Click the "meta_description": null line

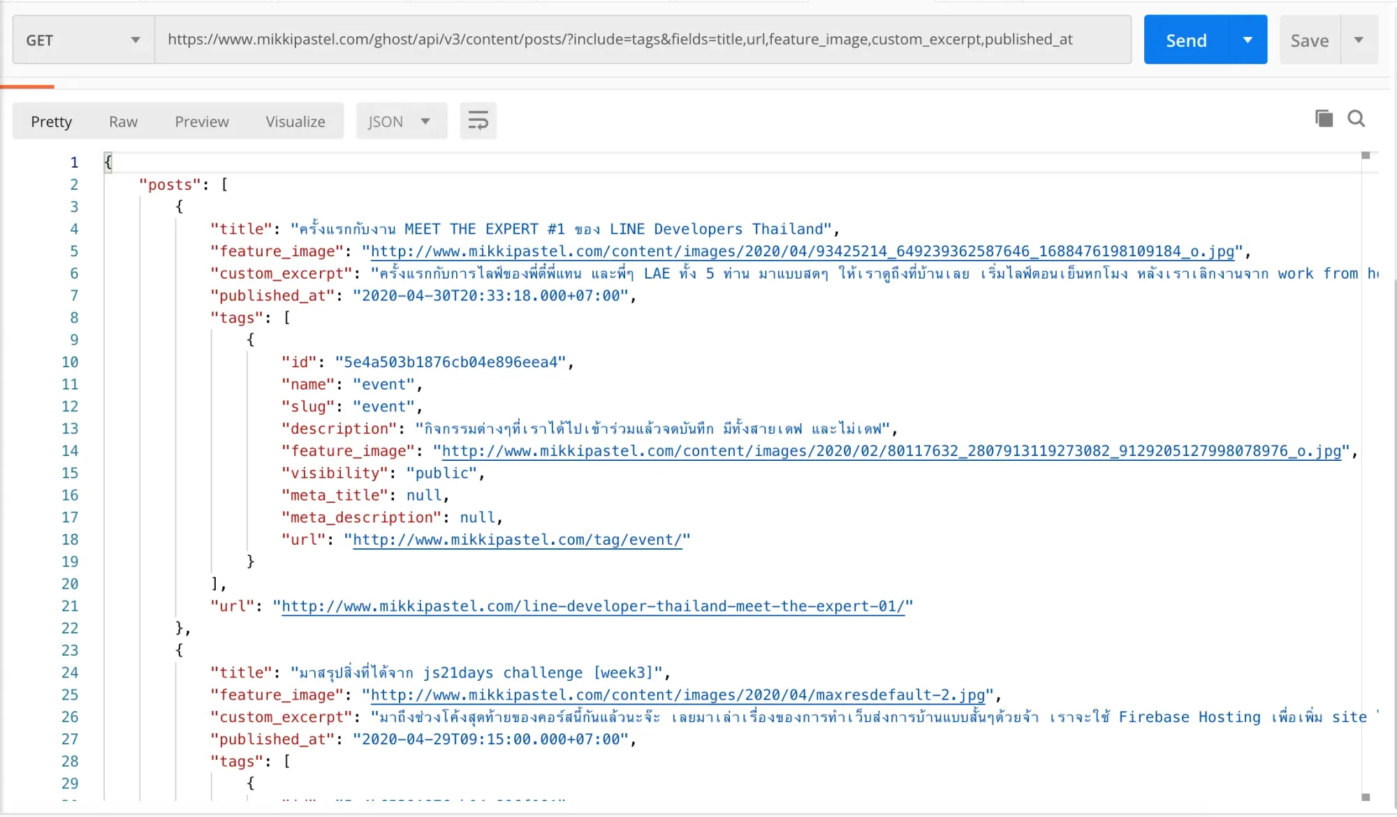(x=391, y=517)
